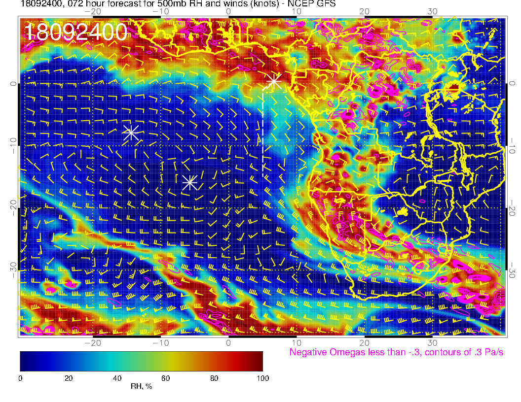
Task: Click the '80' tick label on the colorbar
Action: point(214,378)
